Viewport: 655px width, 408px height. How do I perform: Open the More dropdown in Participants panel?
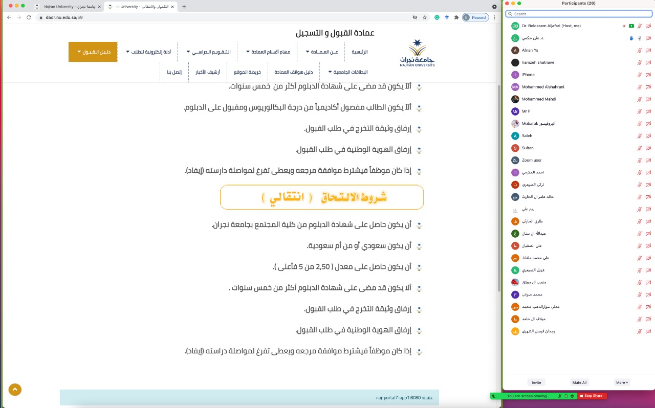click(x=622, y=382)
